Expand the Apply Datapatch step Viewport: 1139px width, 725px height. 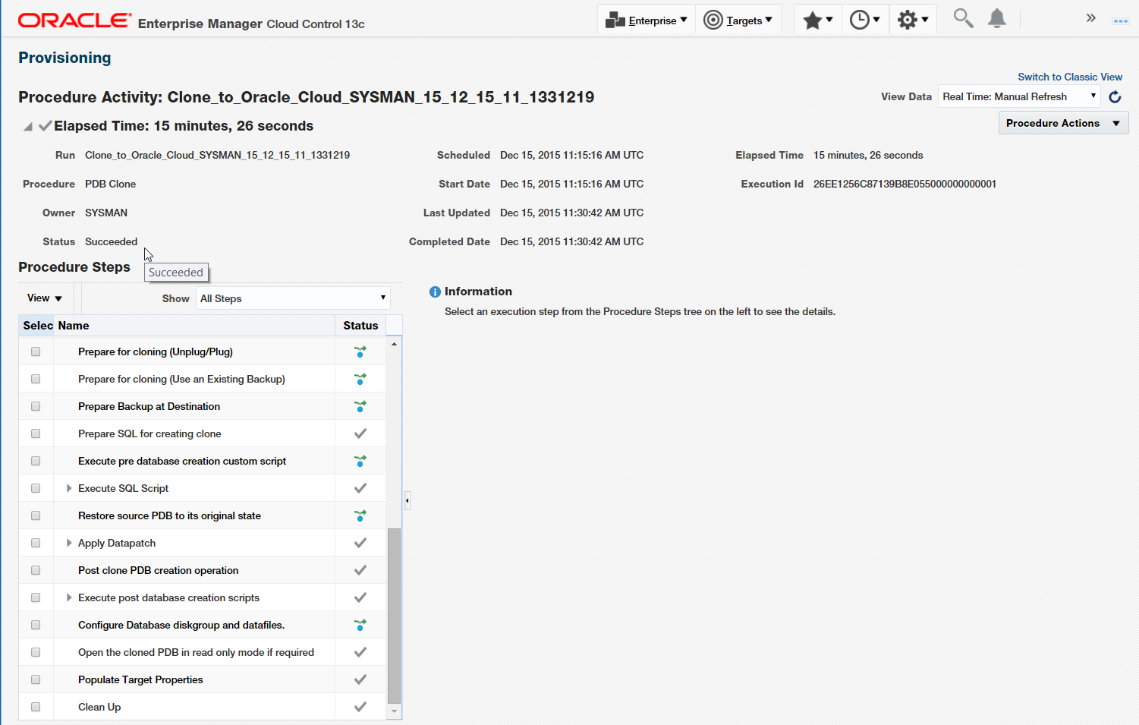tap(69, 543)
